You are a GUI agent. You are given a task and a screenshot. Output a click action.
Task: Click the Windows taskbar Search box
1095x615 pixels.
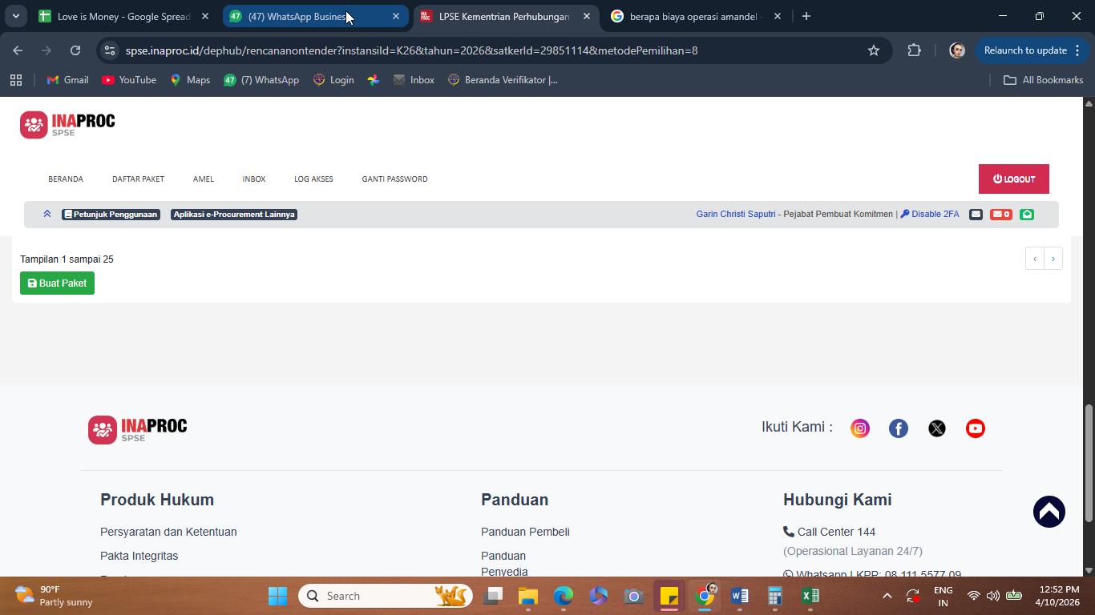coord(386,596)
